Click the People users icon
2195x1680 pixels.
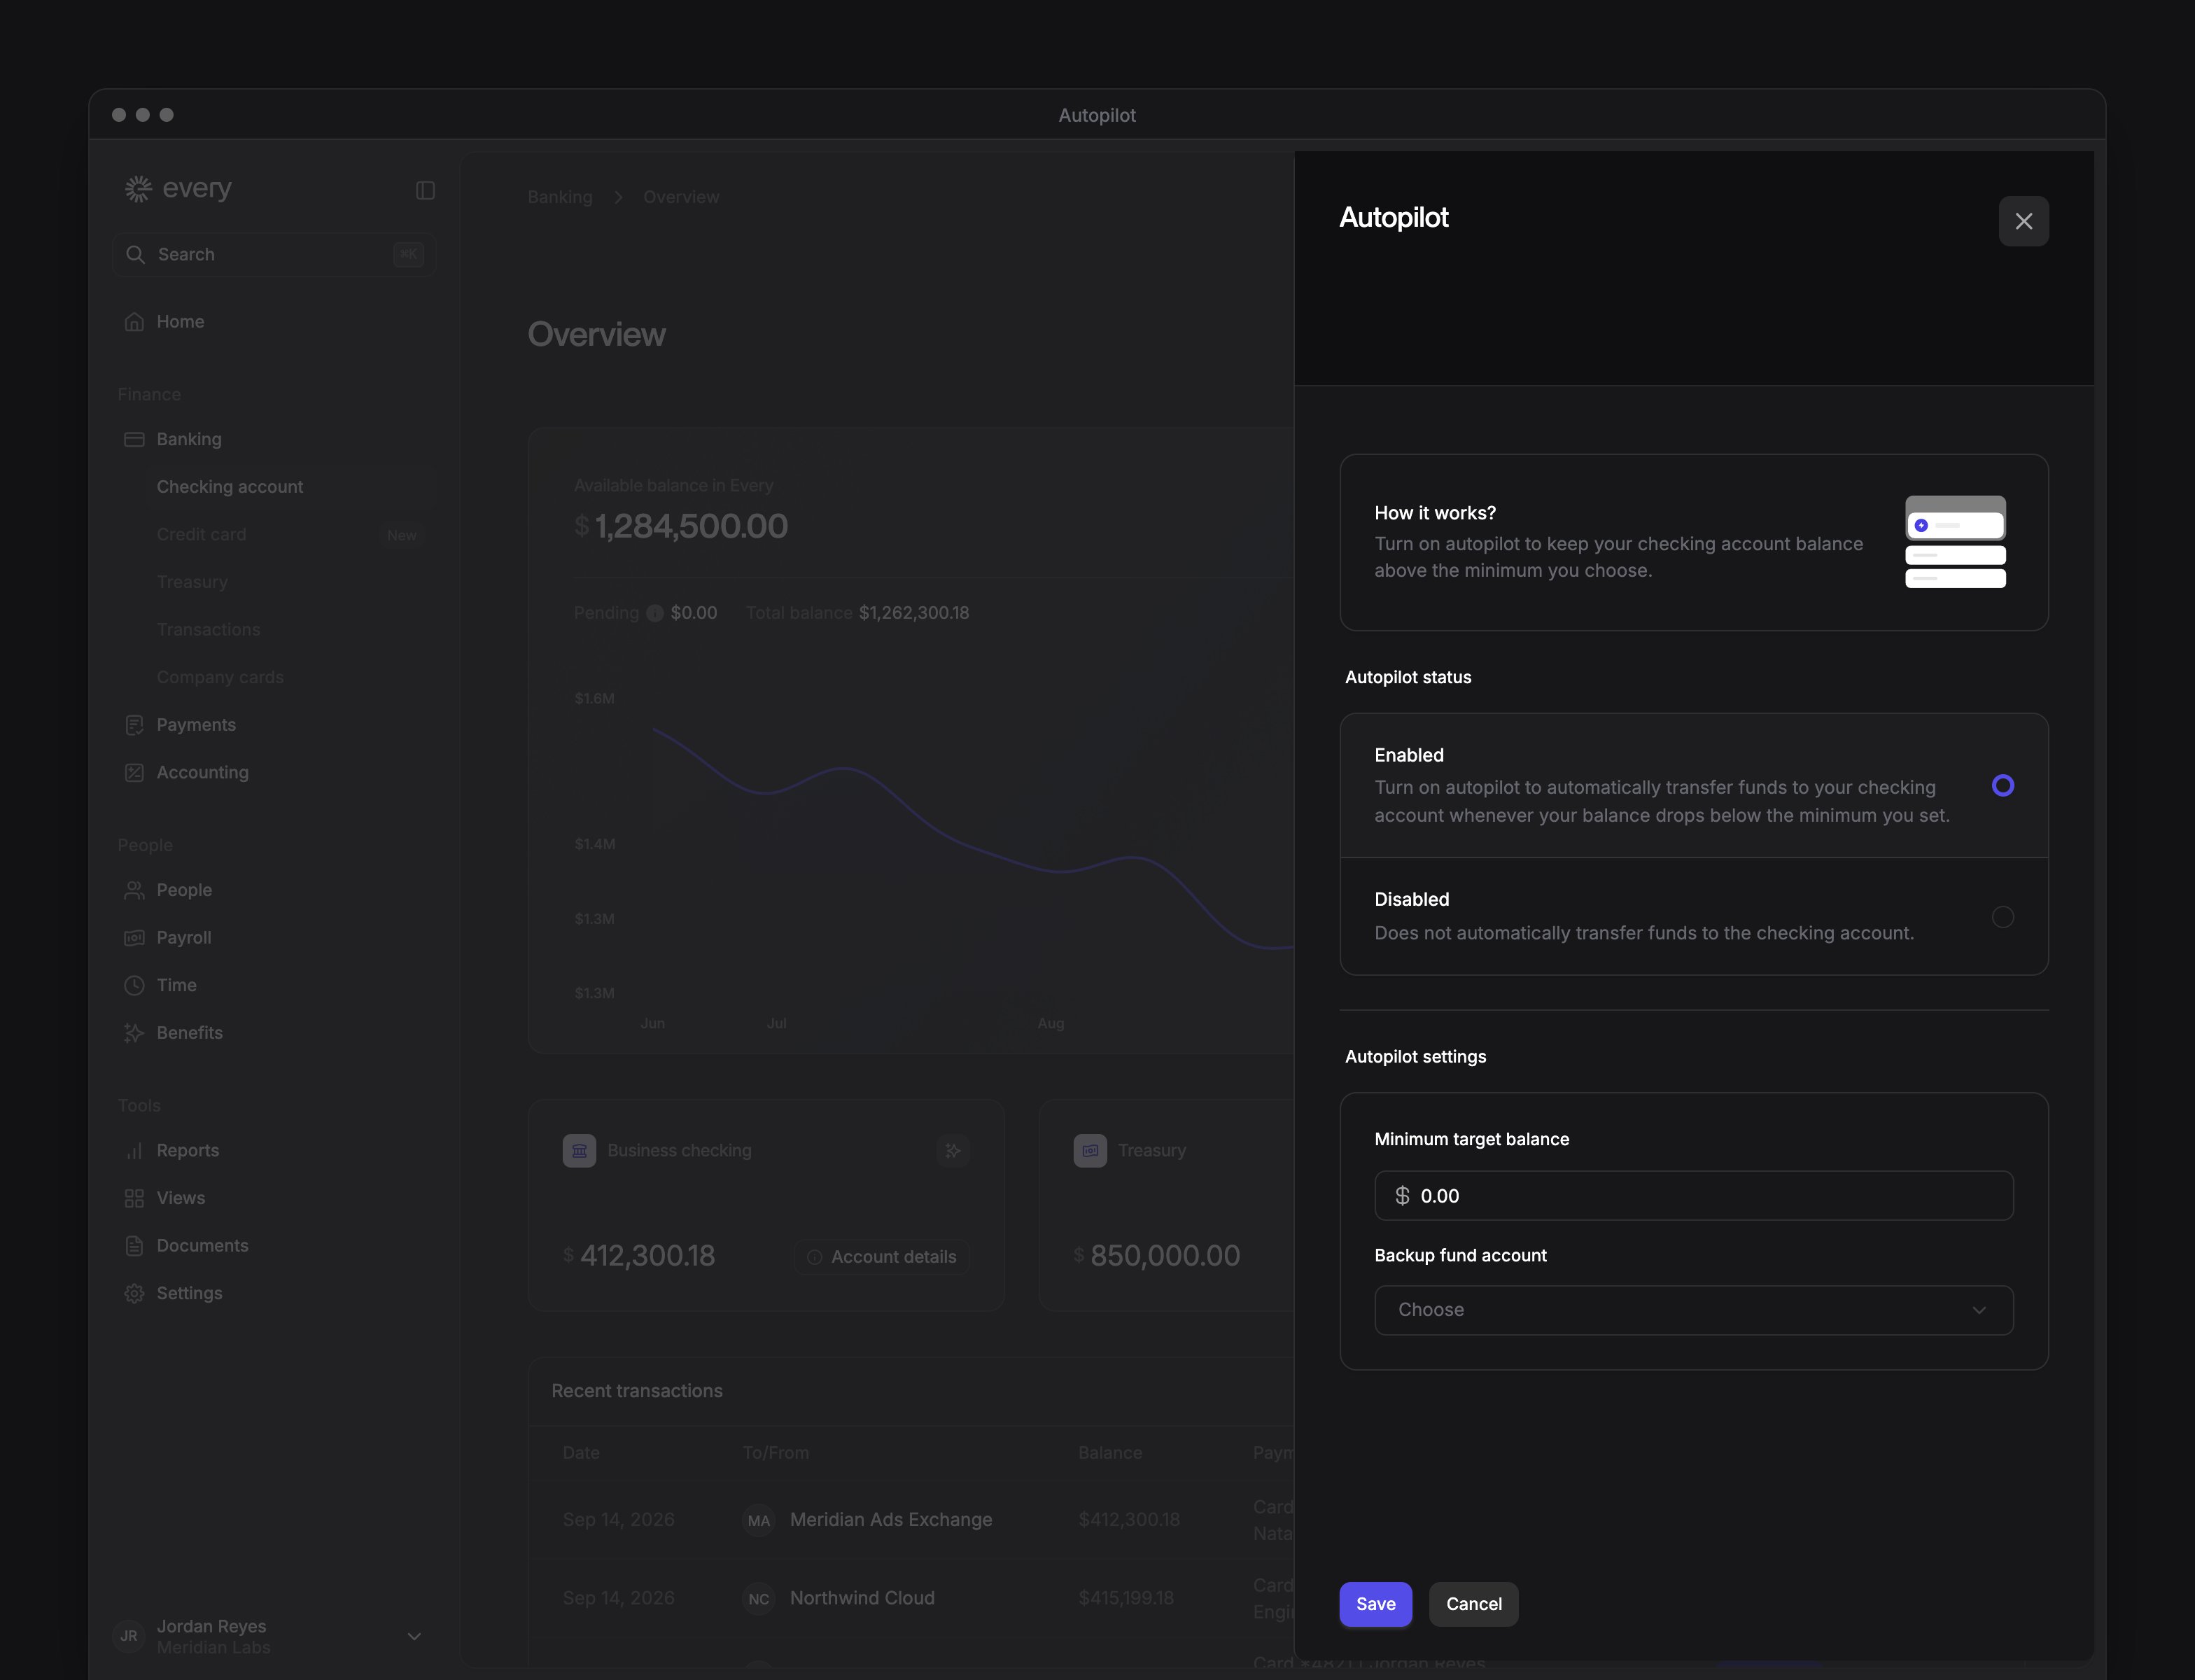(134, 890)
